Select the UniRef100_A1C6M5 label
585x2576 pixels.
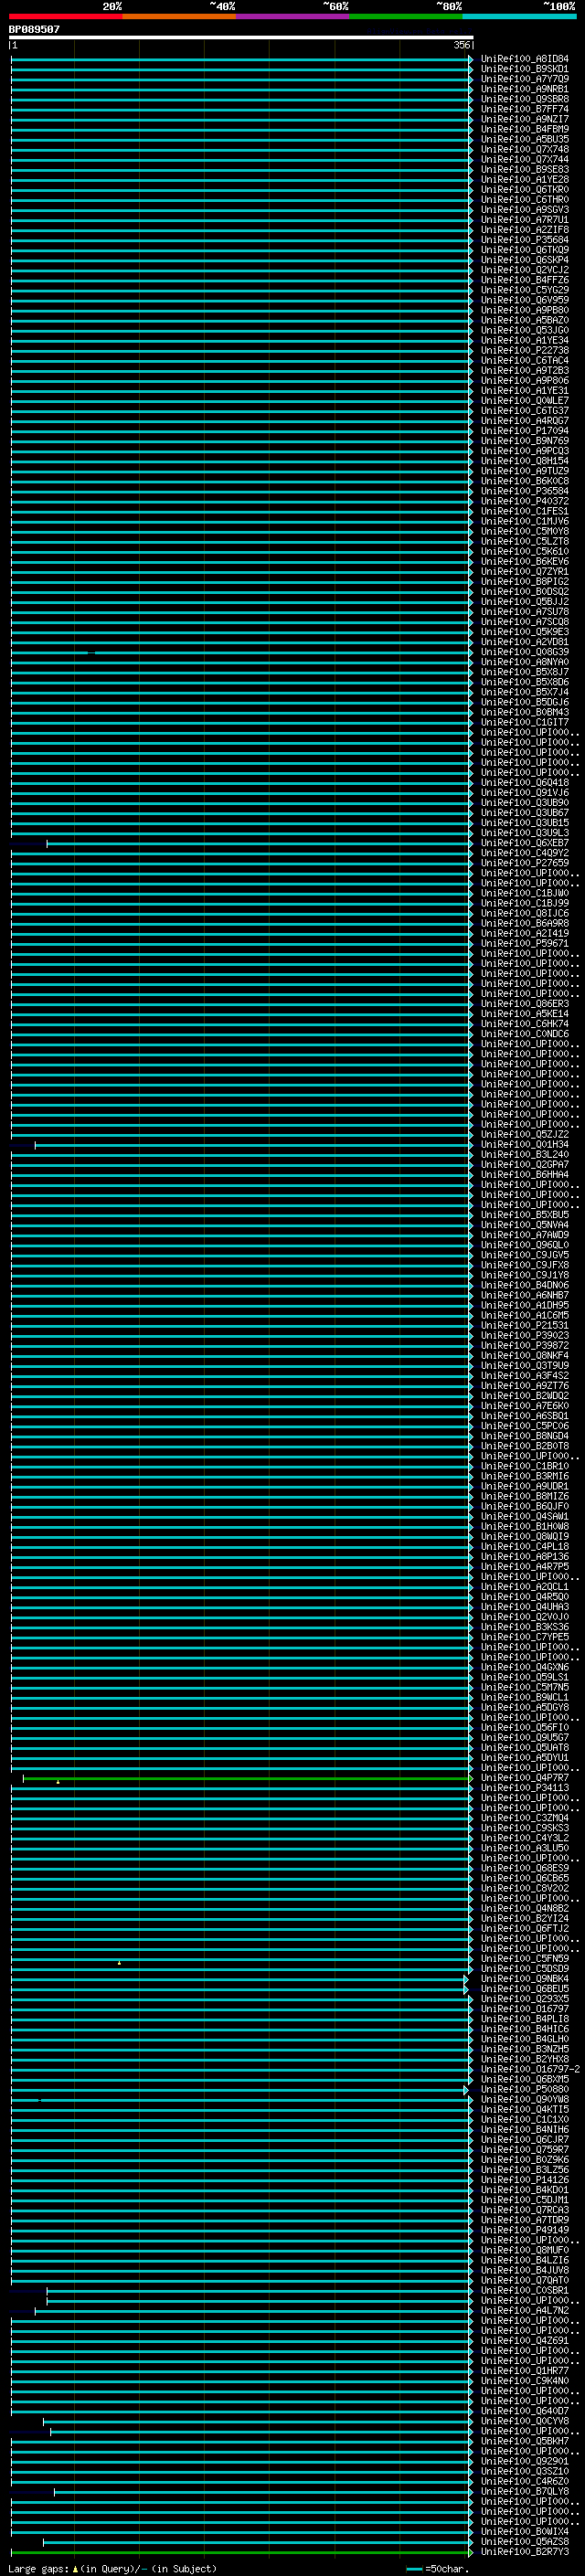tap(524, 1315)
